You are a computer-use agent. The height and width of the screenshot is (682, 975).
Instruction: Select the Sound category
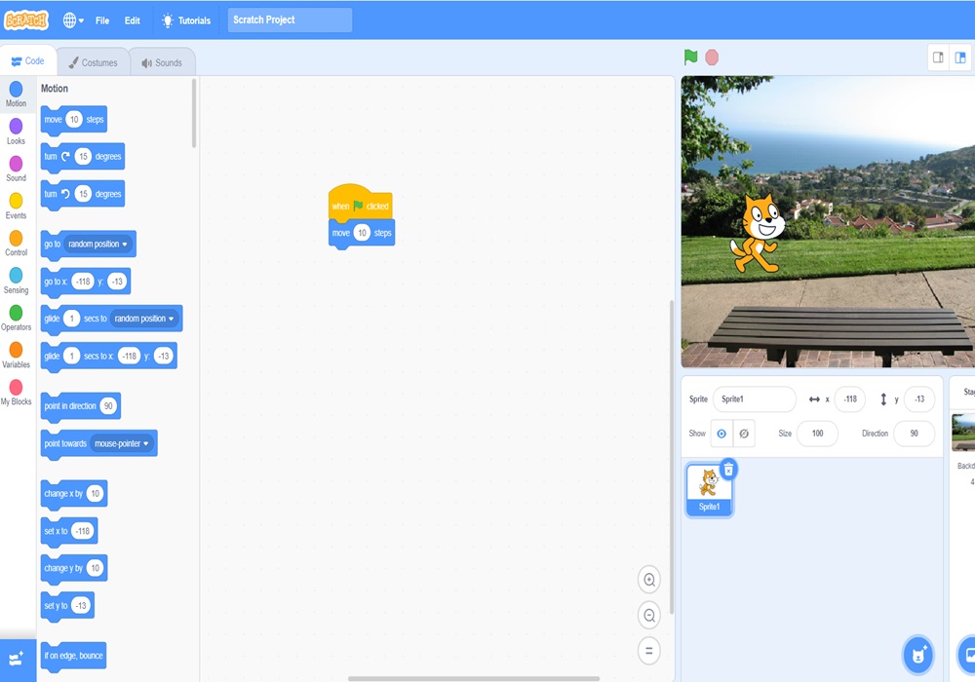(17, 169)
